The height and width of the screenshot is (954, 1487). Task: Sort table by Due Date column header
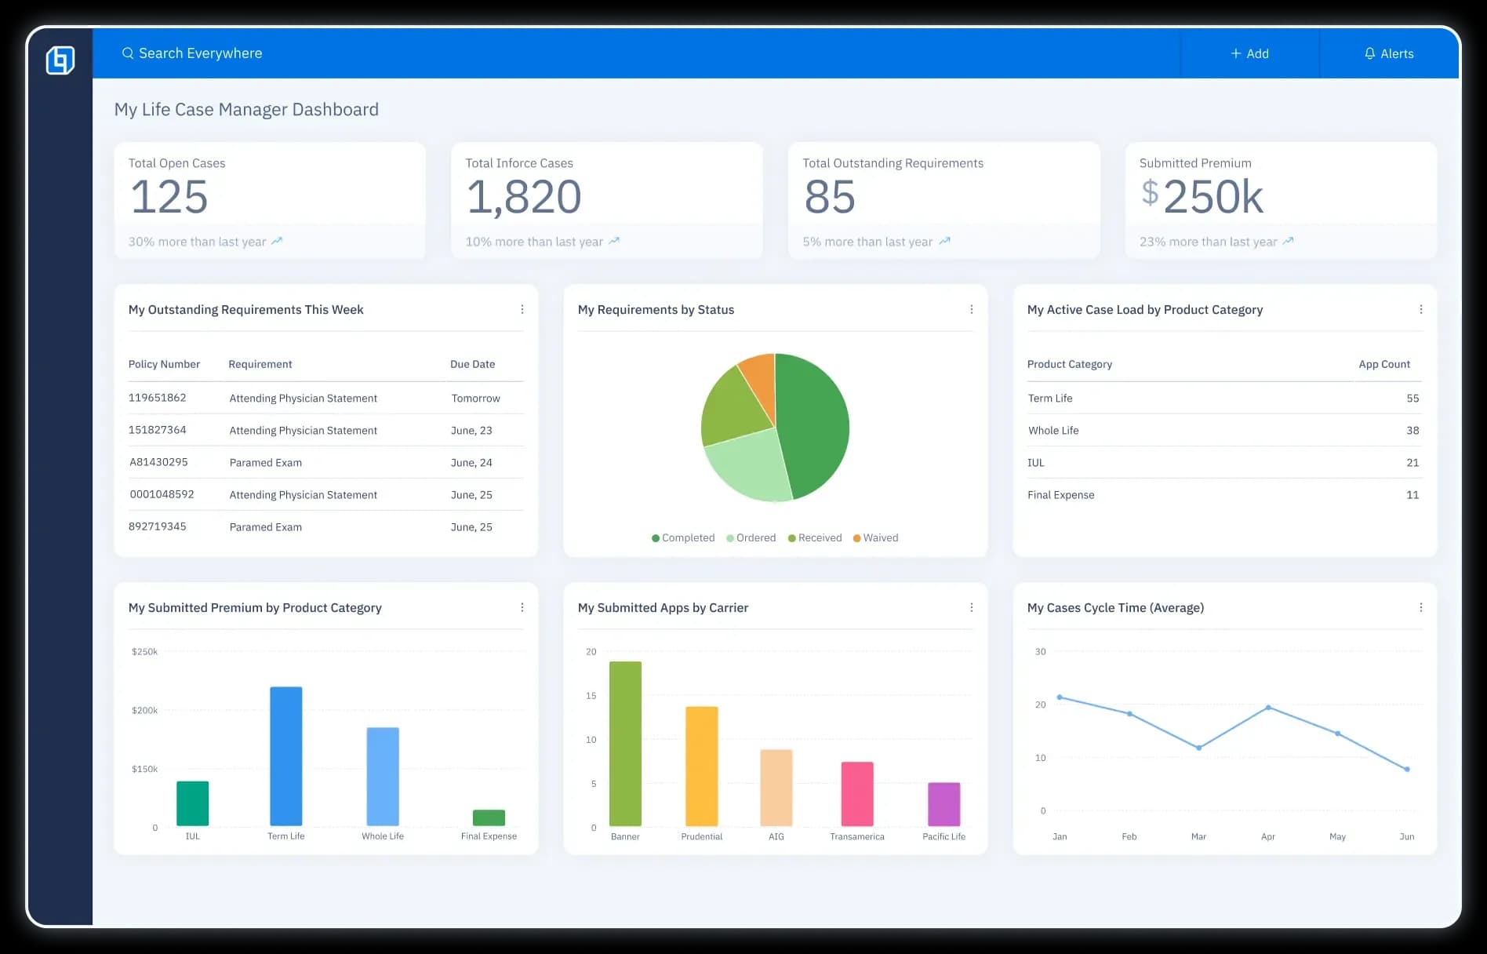point(472,365)
